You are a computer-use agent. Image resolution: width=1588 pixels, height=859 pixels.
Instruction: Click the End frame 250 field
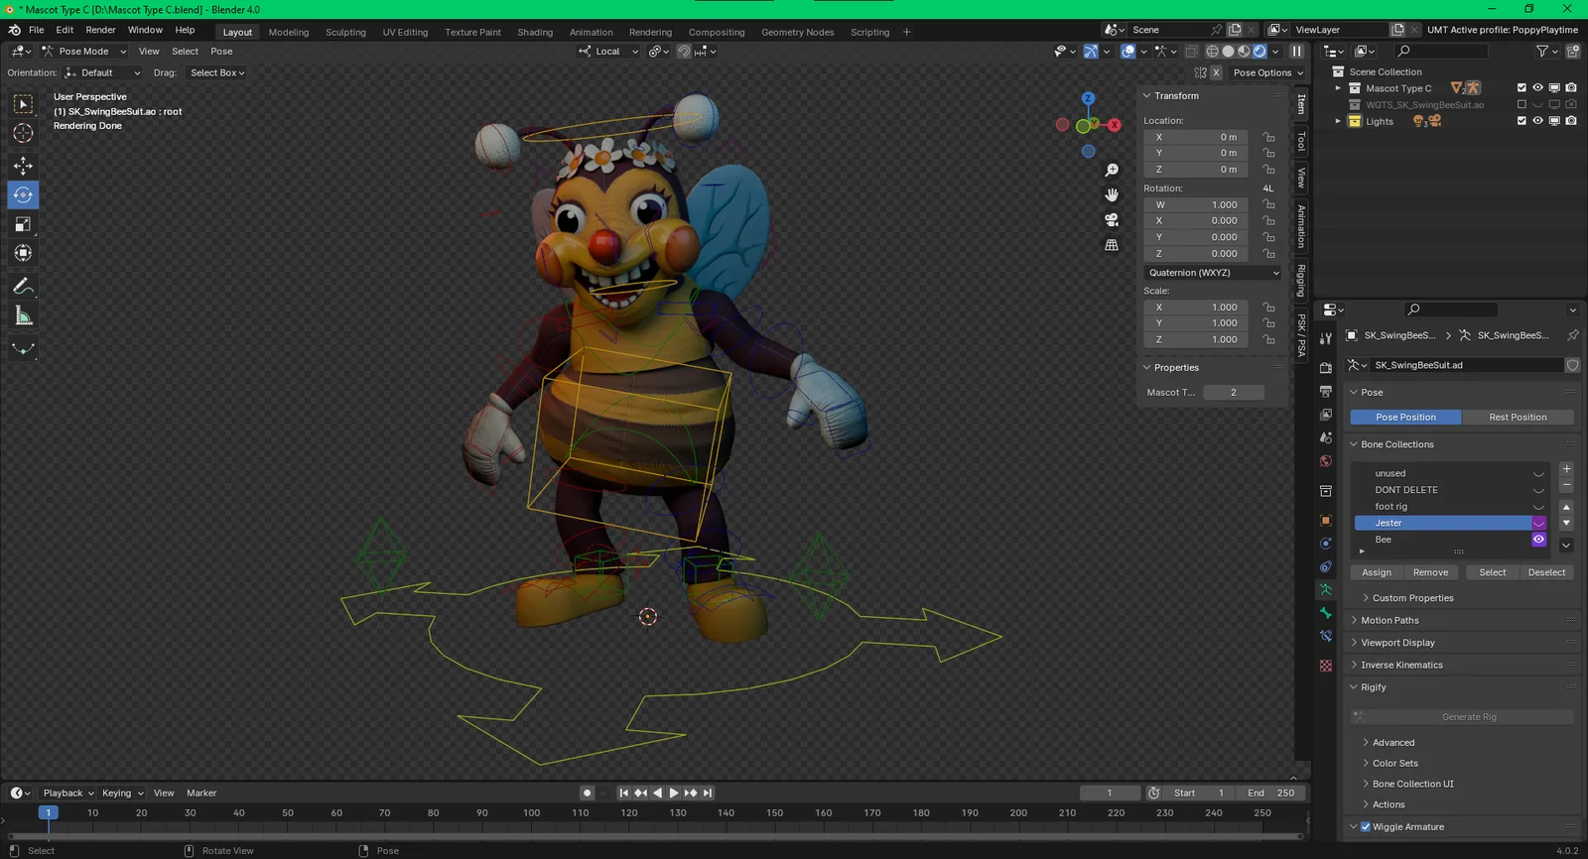(x=1270, y=794)
